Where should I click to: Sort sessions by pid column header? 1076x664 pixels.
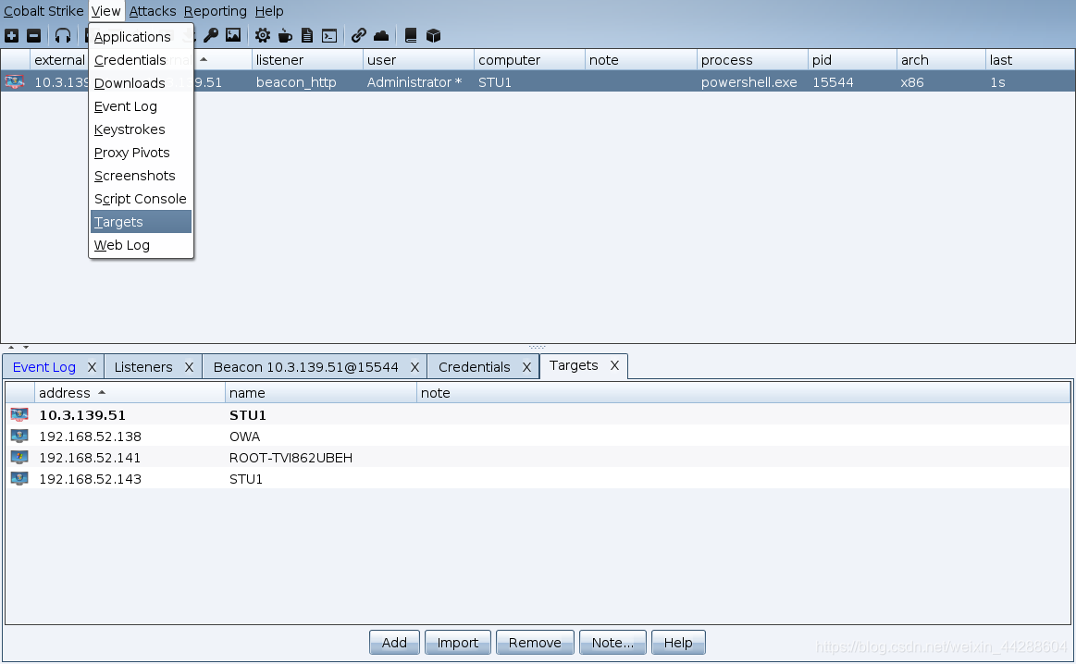click(852, 60)
